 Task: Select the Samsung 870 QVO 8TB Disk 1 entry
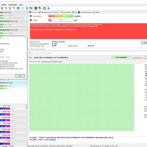pyautogui.click(x=14, y=24)
